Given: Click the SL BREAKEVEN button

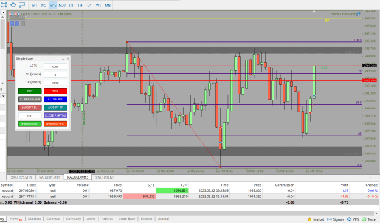Looking at the screenshot, I should pos(30,99).
